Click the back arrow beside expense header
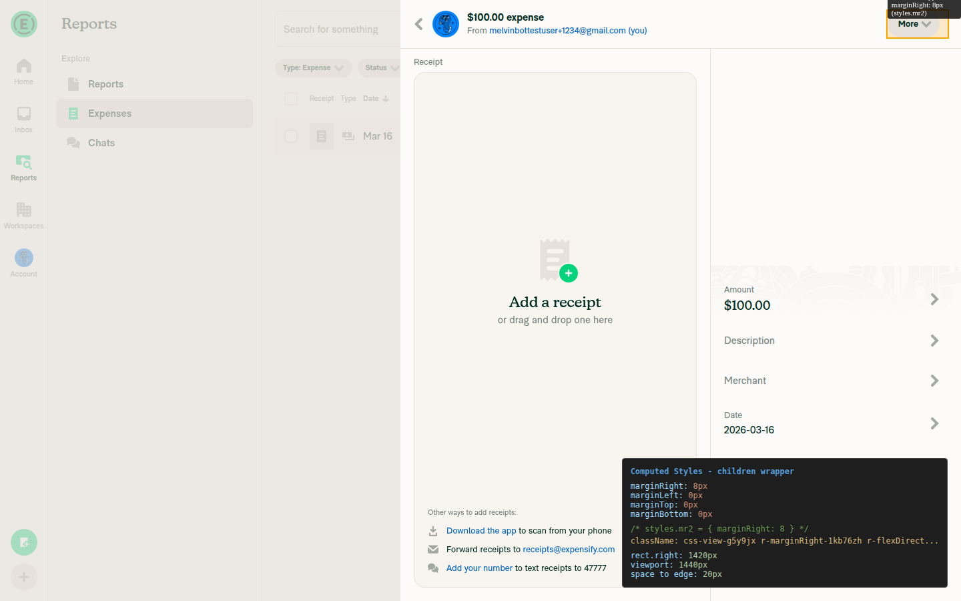 419,24
